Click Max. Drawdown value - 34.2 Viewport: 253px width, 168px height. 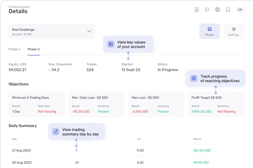[54, 70]
